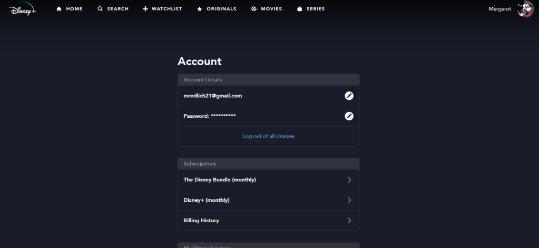
Task: Expand The Disney Bundle (monthly) chevron
Action: point(349,180)
